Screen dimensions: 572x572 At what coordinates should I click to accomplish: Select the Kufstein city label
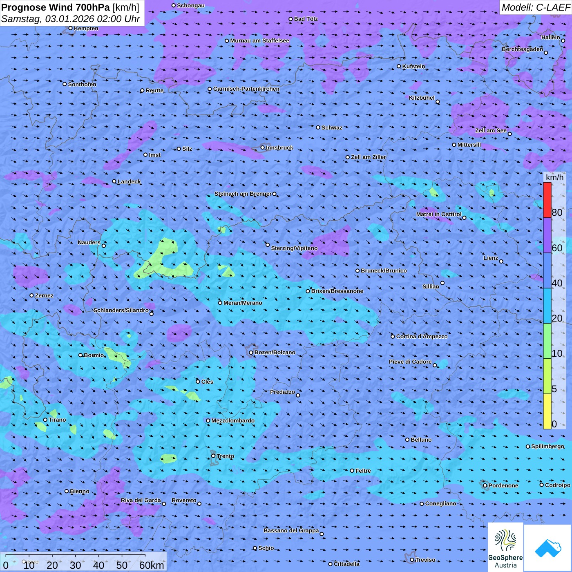click(414, 66)
